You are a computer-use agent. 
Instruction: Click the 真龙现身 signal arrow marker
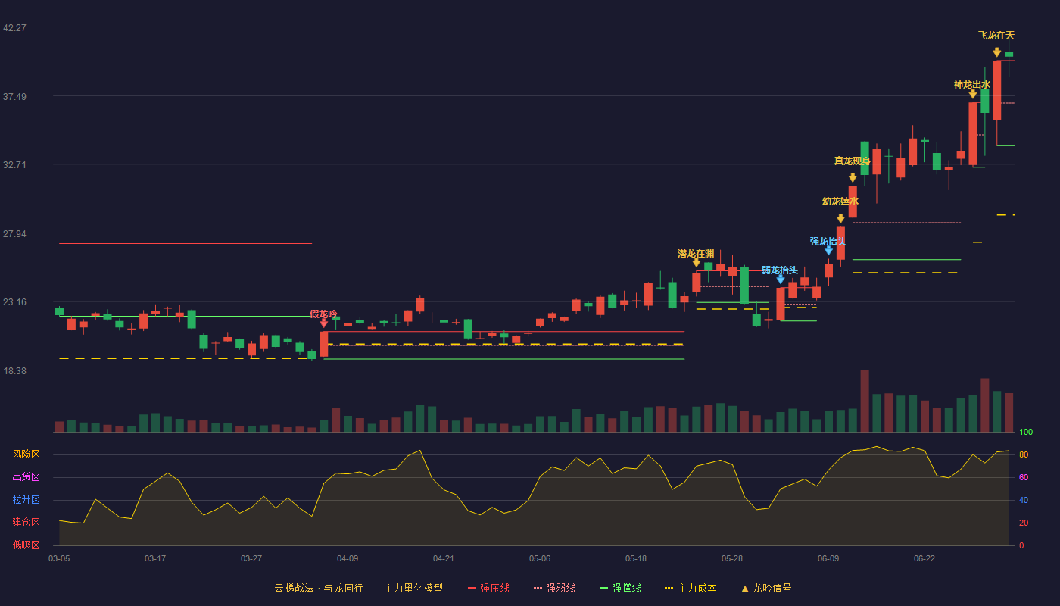coord(853,178)
